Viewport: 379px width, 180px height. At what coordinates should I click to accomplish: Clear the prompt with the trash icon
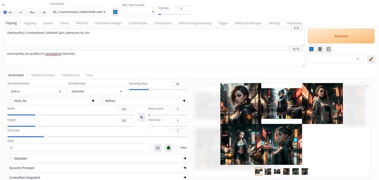pyautogui.click(x=320, y=49)
